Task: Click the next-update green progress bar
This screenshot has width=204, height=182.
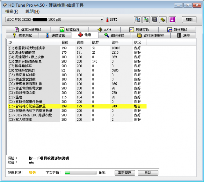Action: pos(81,173)
